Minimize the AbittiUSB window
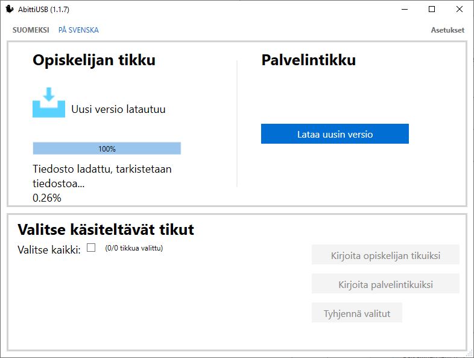Viewport: 474px width, 358px height. click(x=403, y=10)
